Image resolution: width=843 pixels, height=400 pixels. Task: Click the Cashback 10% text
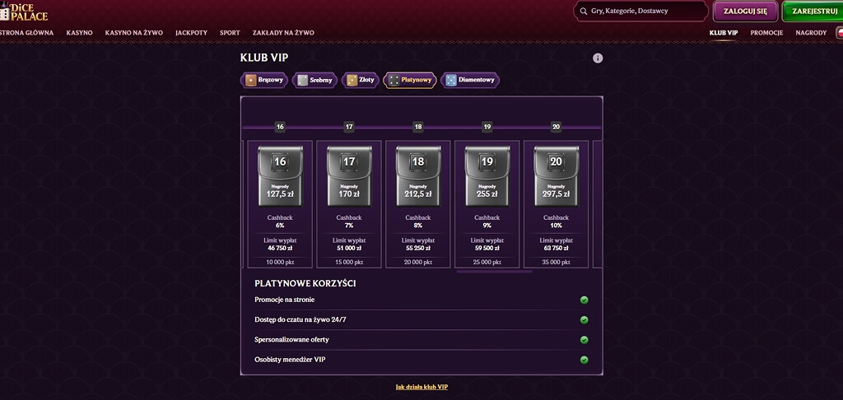[556, 221]
